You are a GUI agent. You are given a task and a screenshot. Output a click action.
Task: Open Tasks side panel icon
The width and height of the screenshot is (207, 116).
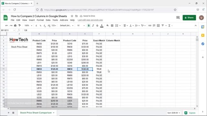pyautogui.click(x=203, y=44)
